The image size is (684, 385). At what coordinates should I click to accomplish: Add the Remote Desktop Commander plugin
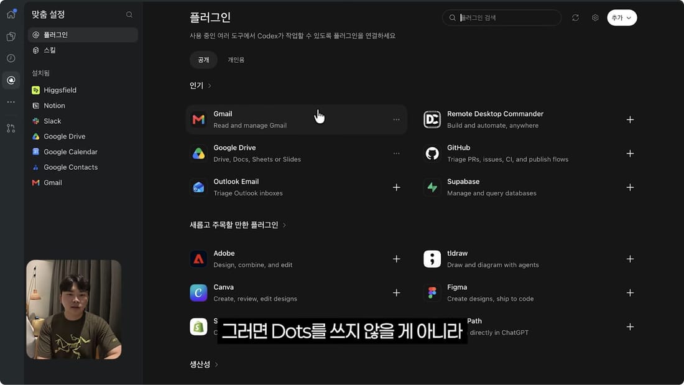pyautogui.click(x=630, y=119)
